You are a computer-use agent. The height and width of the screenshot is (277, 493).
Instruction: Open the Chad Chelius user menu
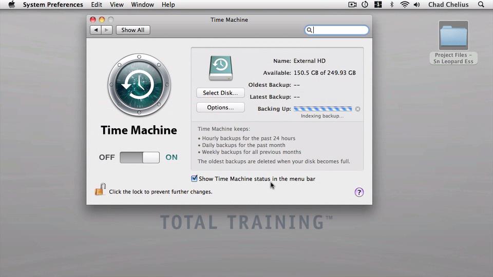pos(448,5)
